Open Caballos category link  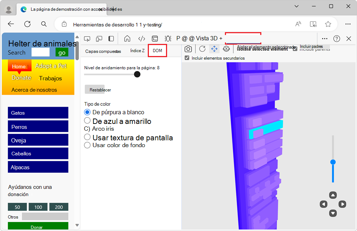pos(38,153)
